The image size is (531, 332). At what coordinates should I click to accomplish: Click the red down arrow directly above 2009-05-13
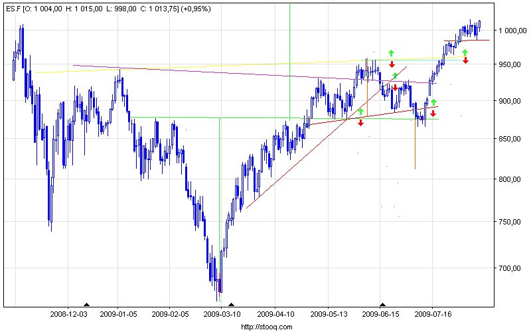[x=360, y=123]
